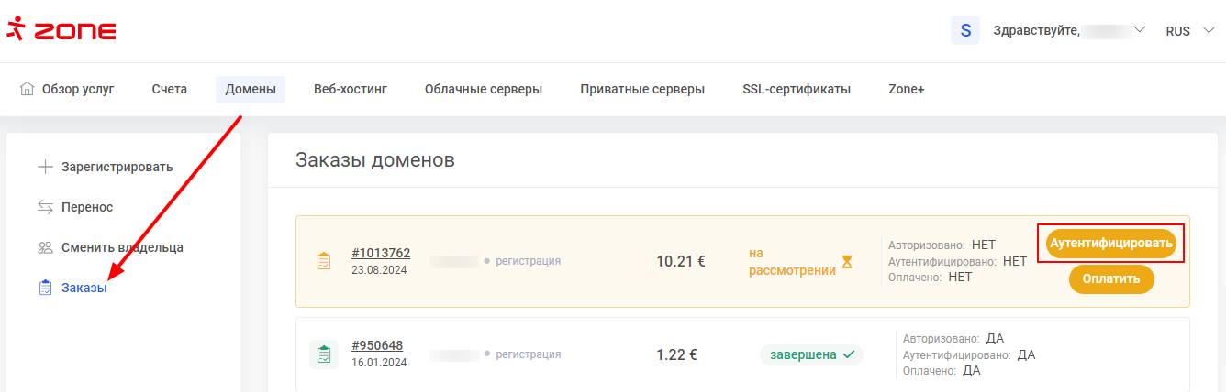Click the clipboard icon next to Заказы

45,288
